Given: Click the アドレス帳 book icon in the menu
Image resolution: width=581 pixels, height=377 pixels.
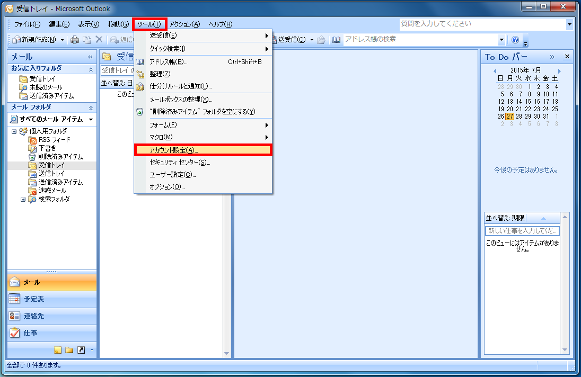Looking at the screenshot, I should click(x=139, y=61).
